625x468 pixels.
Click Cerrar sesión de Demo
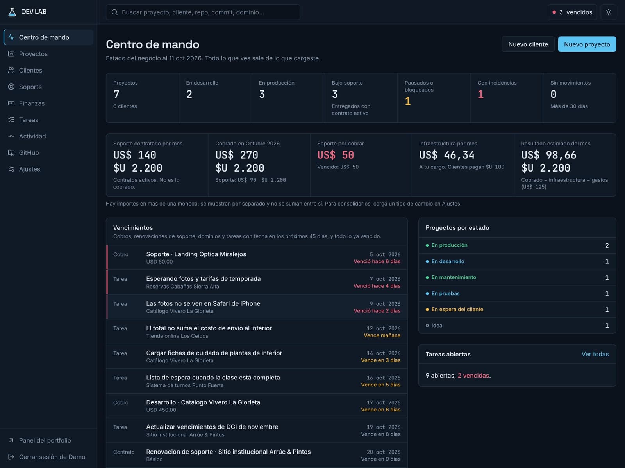click(x=48, y=457)
